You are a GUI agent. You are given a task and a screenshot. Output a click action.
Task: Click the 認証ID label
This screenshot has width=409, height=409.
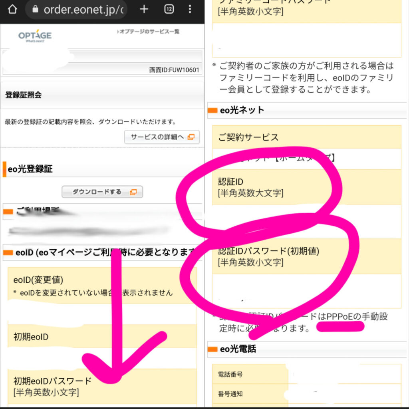[230, 182]
